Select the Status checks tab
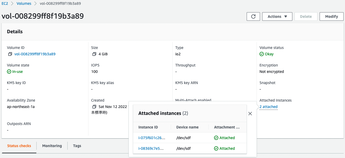This screenshot has height=158, width=345. [x=19, y=146]
